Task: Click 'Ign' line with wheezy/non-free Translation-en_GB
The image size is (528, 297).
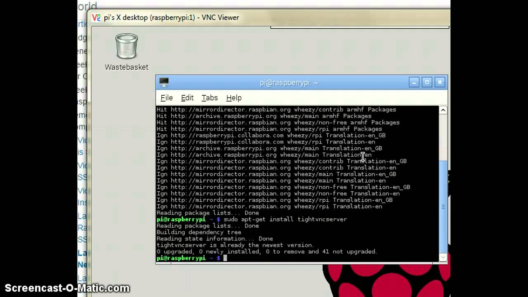Action: [283, 187]
